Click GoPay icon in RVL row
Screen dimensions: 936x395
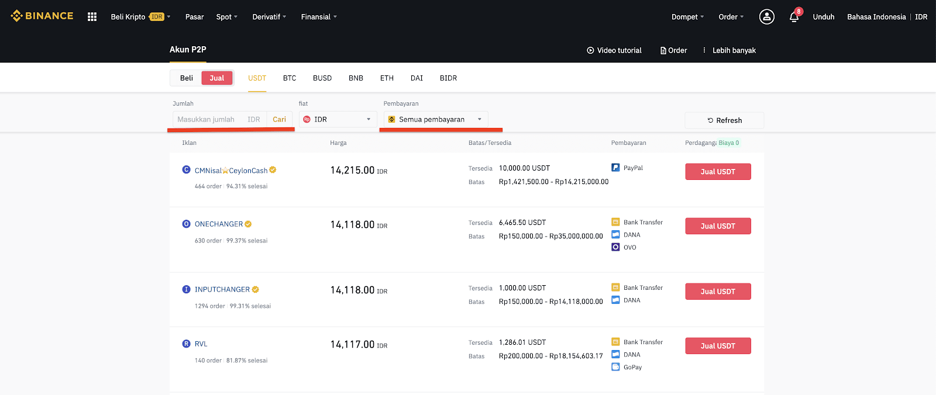[x=615, y=367]
